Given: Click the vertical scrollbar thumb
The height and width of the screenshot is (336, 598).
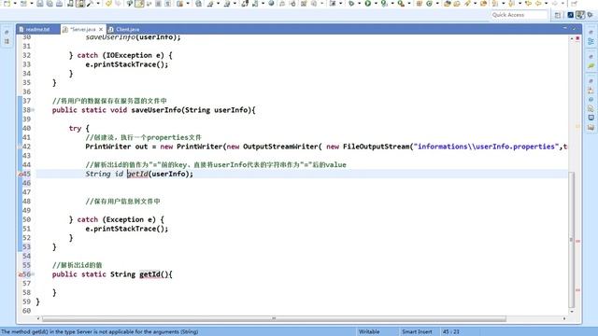Looking at the screenshot, I should (571, 240).
